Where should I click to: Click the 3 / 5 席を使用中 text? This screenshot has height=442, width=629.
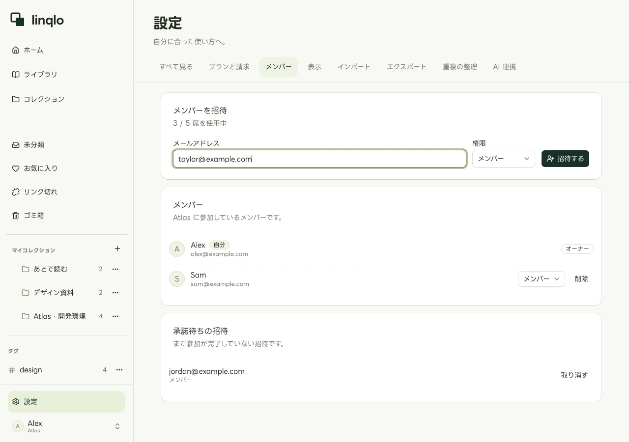pos(200,123)
